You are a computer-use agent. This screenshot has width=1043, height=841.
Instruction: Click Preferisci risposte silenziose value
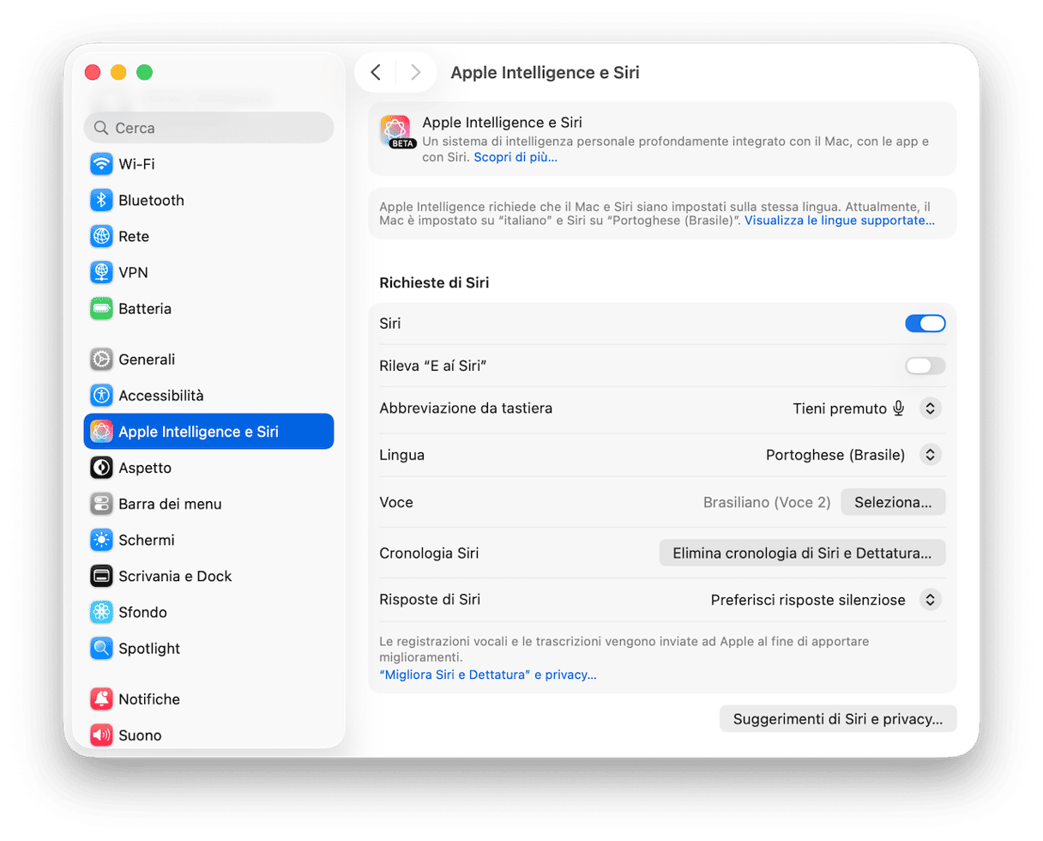pyautogui.click(x=808, y=600)
